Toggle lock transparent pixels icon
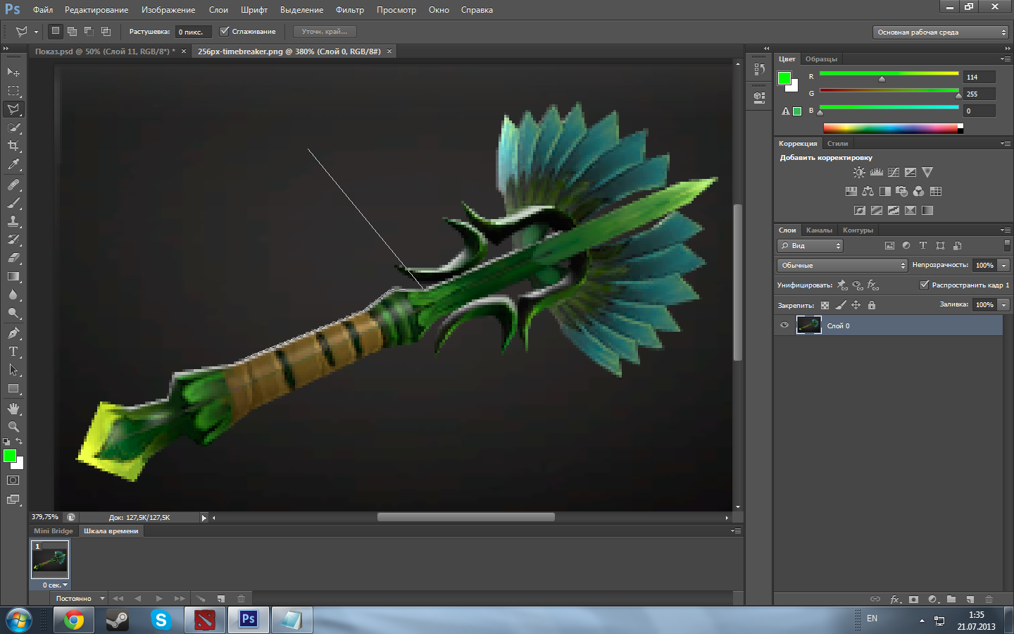 click(x=825, y=305)
